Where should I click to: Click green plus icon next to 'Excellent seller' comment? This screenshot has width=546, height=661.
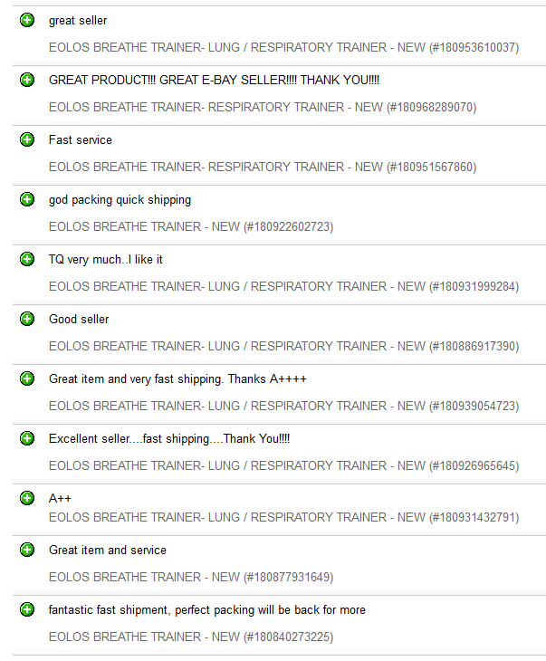click(x=27, y=439)
